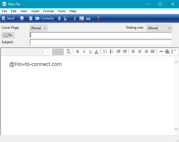Attach a file using the paperclip icon

click(x=75, y=18)
